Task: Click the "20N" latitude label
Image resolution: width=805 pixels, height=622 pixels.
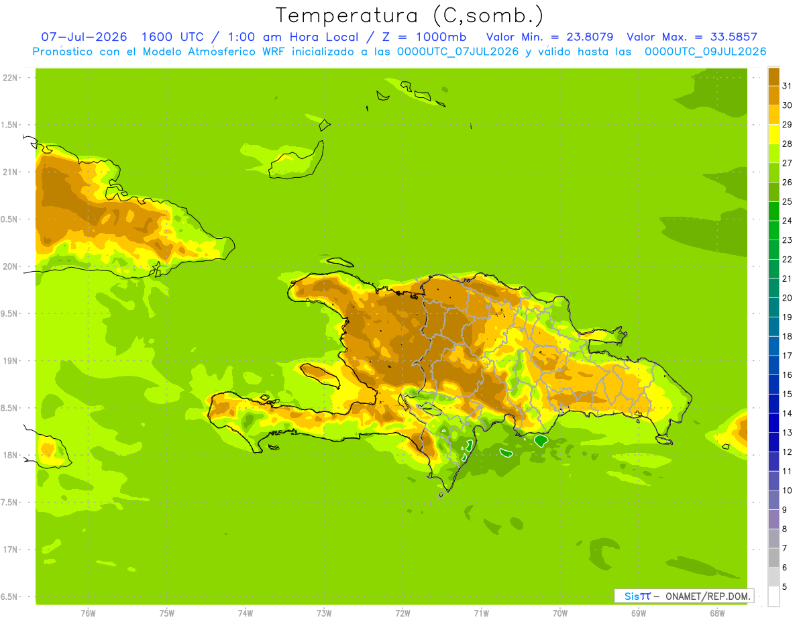Action: pos(11,266)
